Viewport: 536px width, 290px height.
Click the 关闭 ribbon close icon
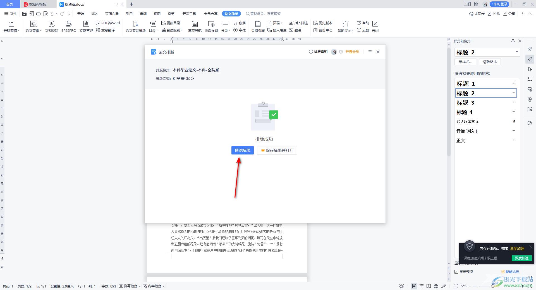point(375,26)
